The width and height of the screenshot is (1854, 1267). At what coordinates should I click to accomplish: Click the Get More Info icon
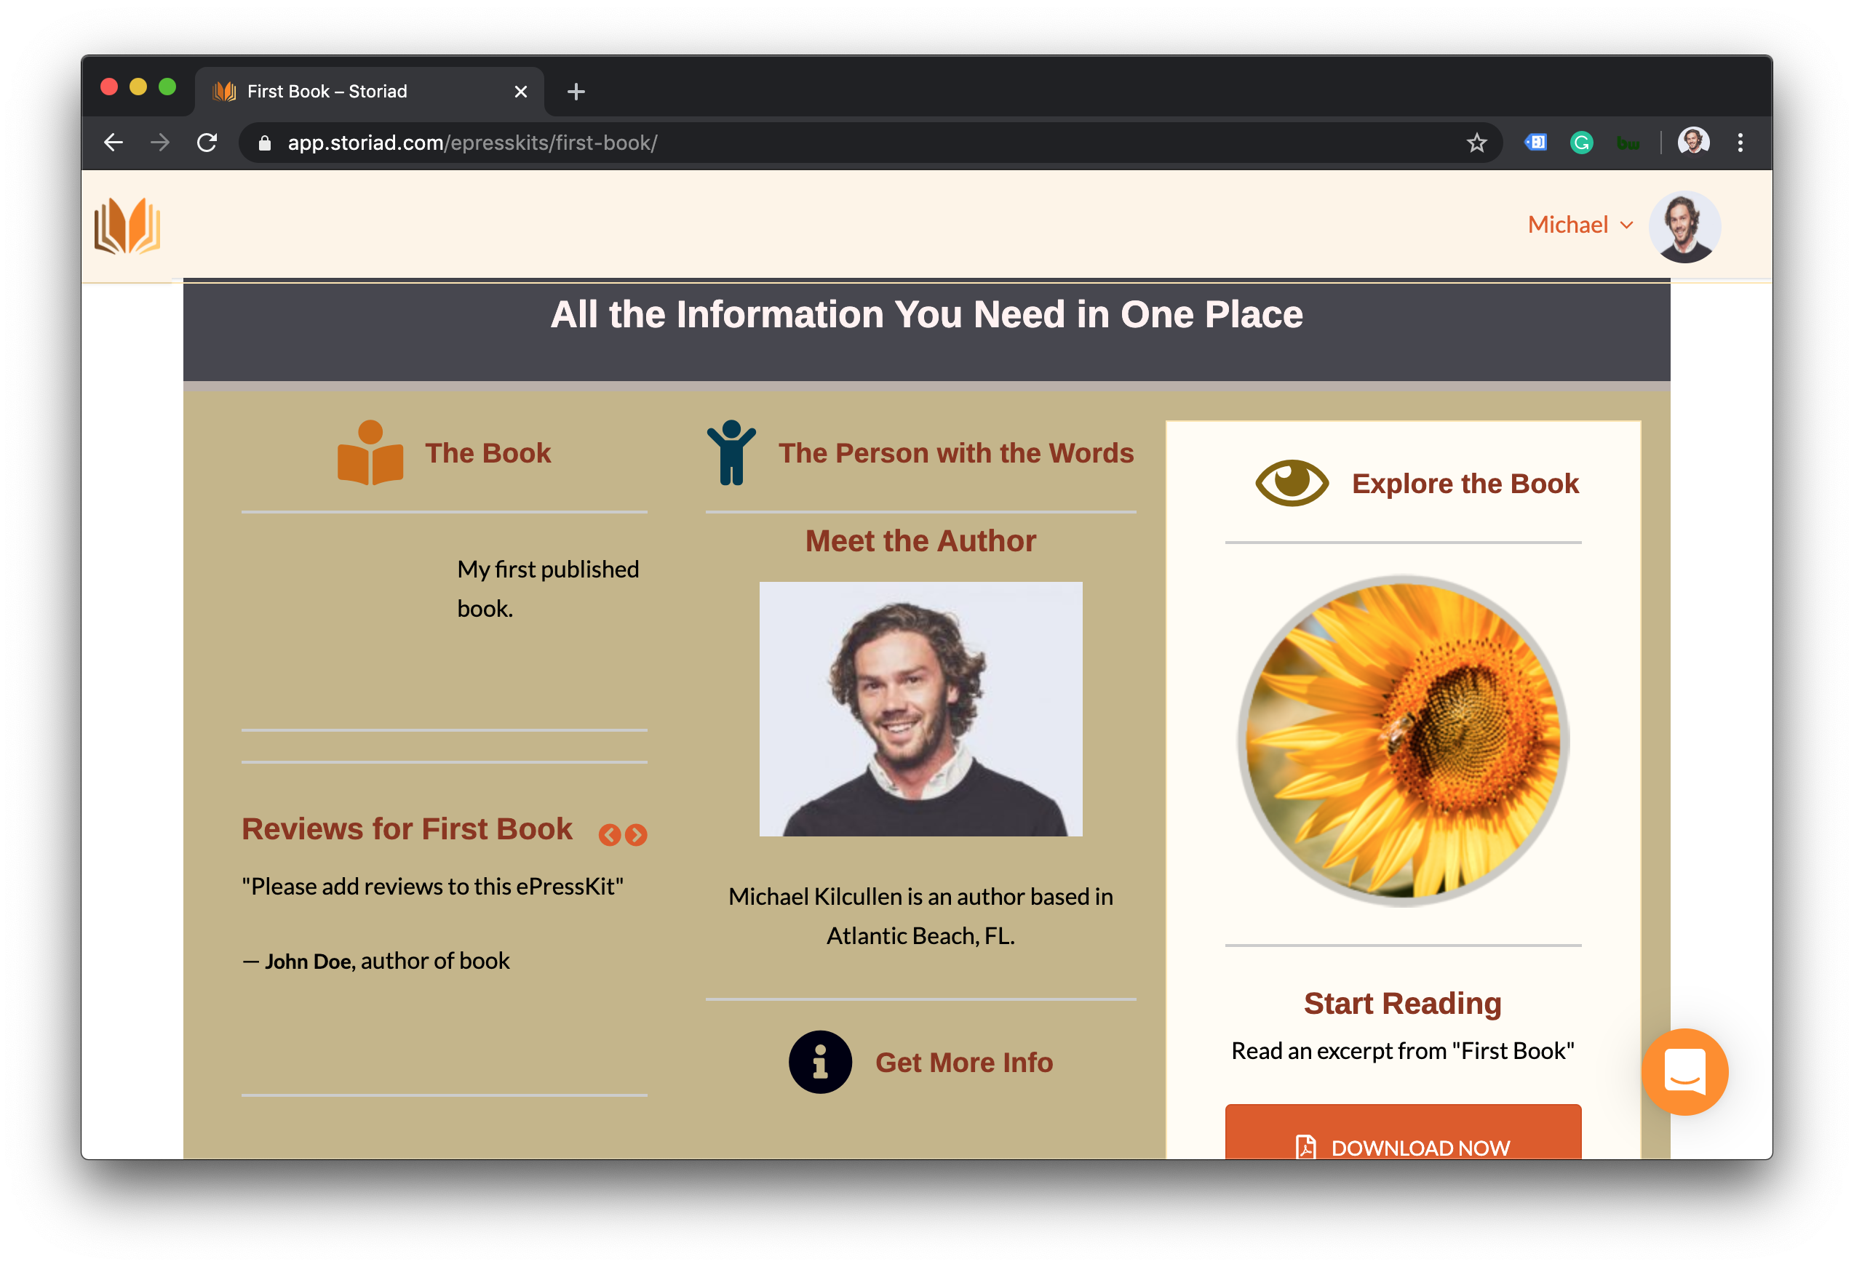820,1062
